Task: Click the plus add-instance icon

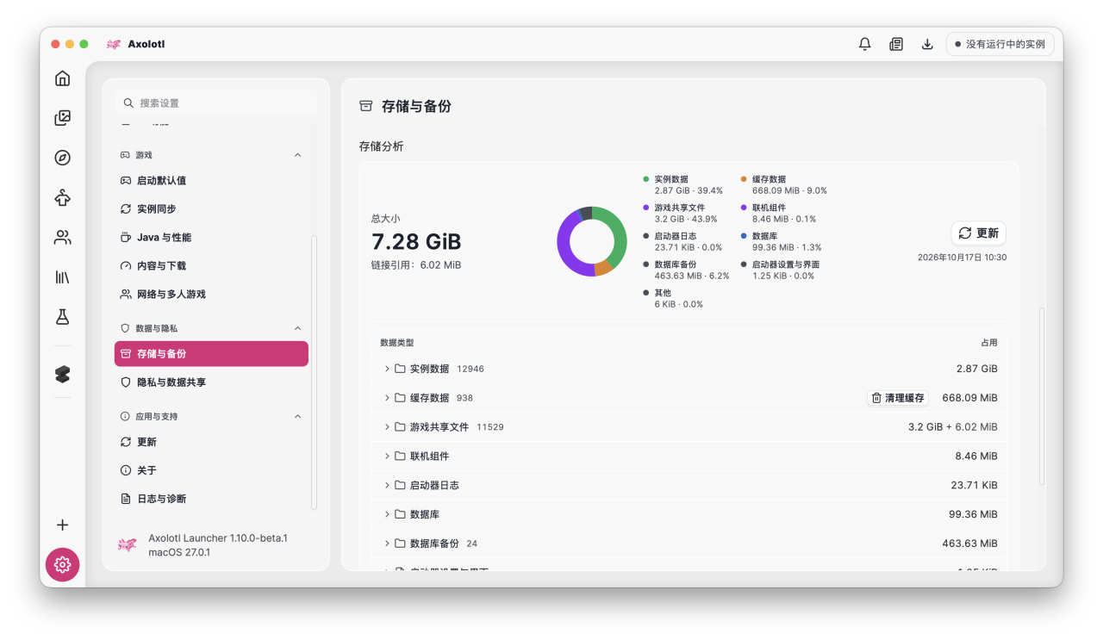Action: [x=62, y=525]
